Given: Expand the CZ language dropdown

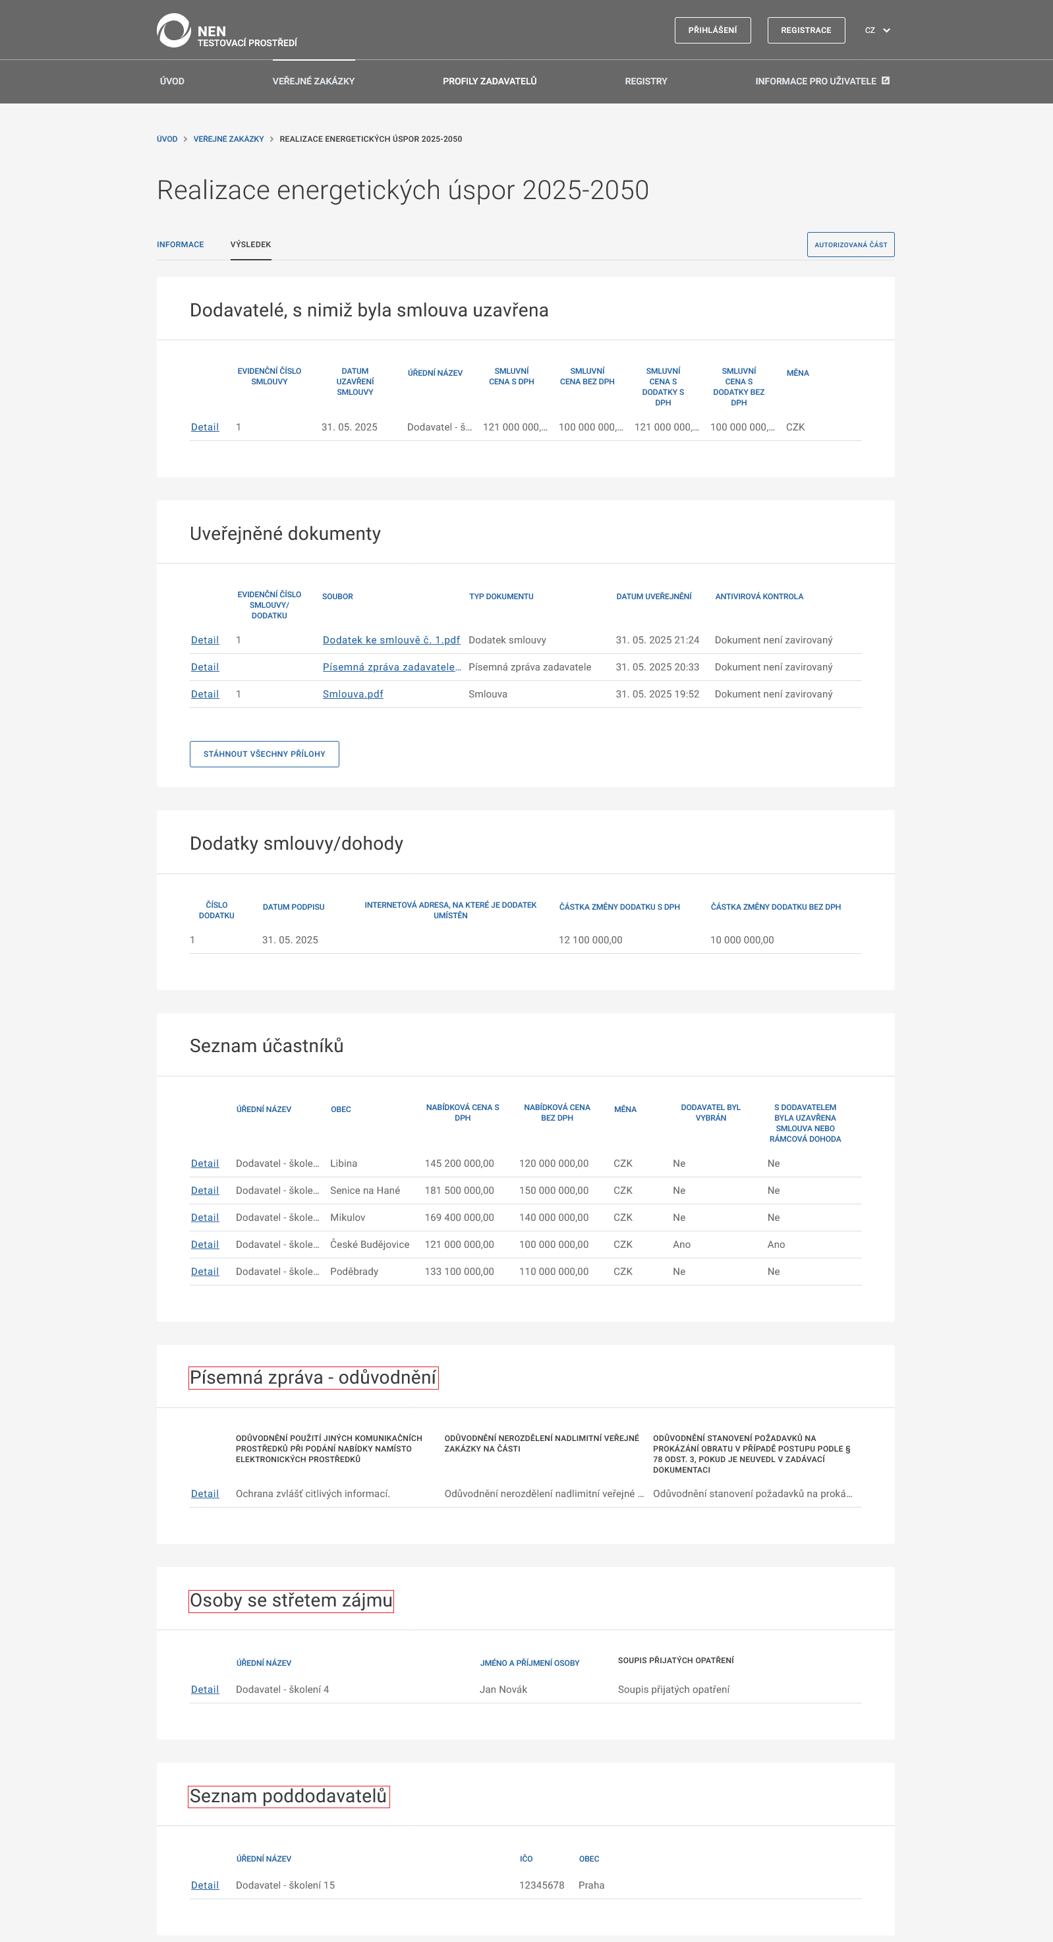Looking at the screenshot, I should tap(877, 30).
